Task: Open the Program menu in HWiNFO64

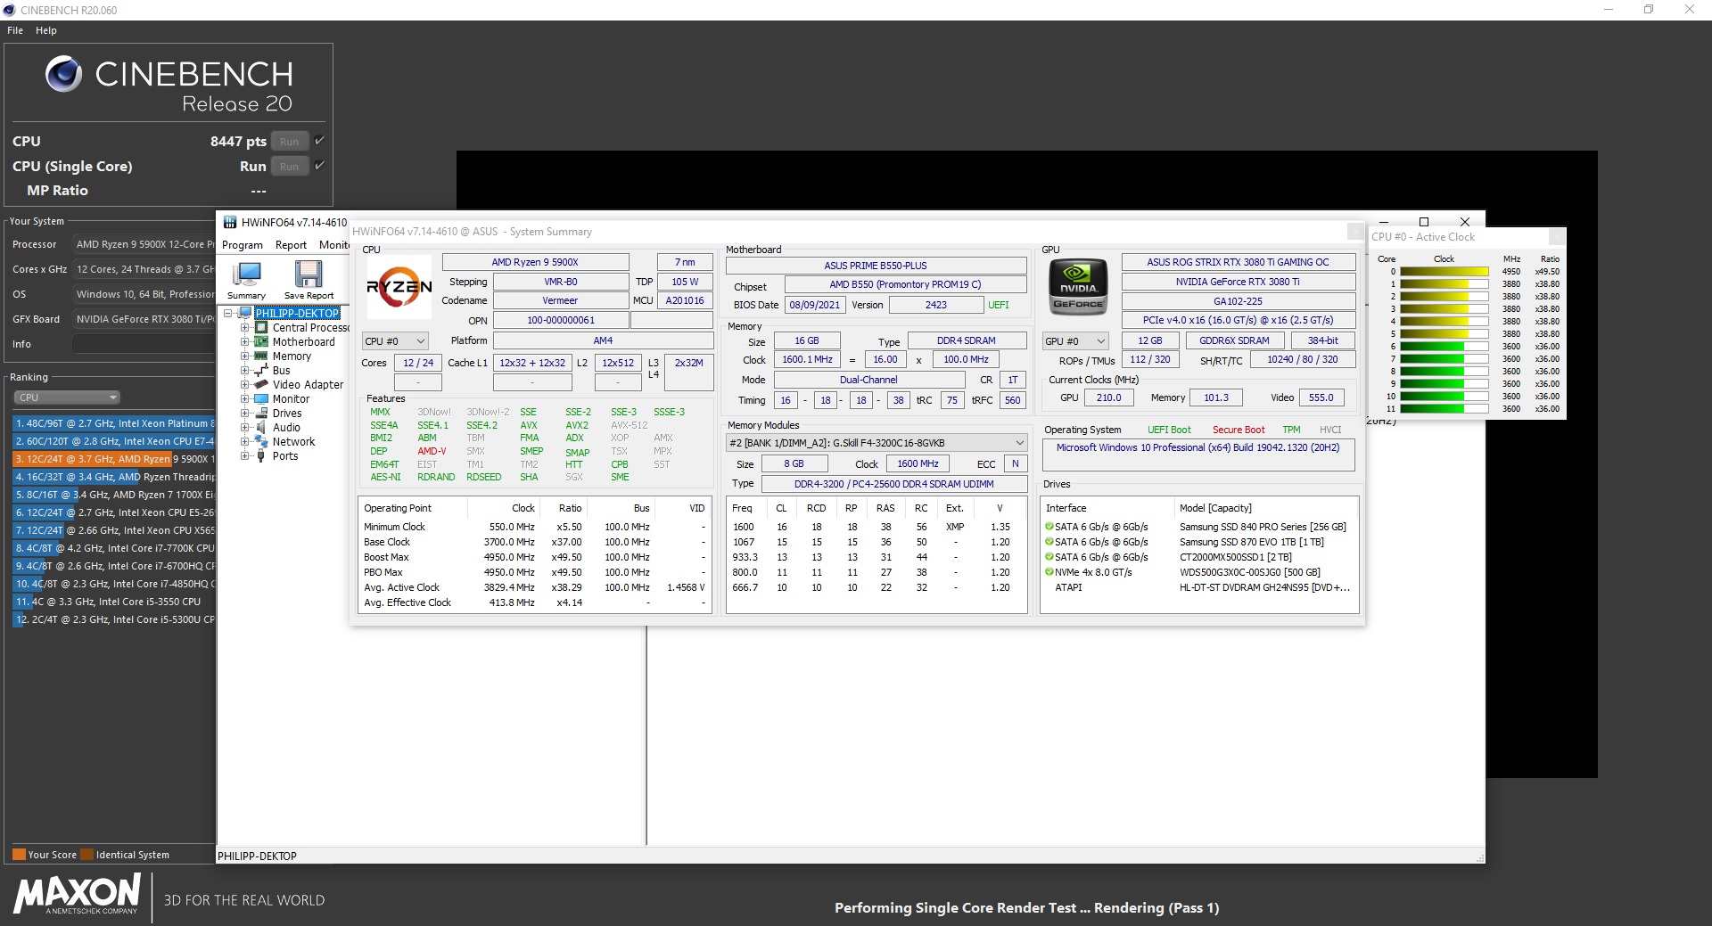Action: pyautogui.click(x=243, y=245)
